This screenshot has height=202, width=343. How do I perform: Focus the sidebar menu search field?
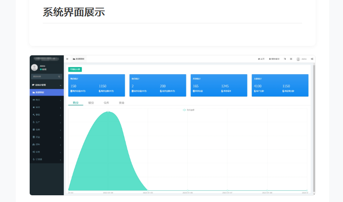click(x=47, y=76)
